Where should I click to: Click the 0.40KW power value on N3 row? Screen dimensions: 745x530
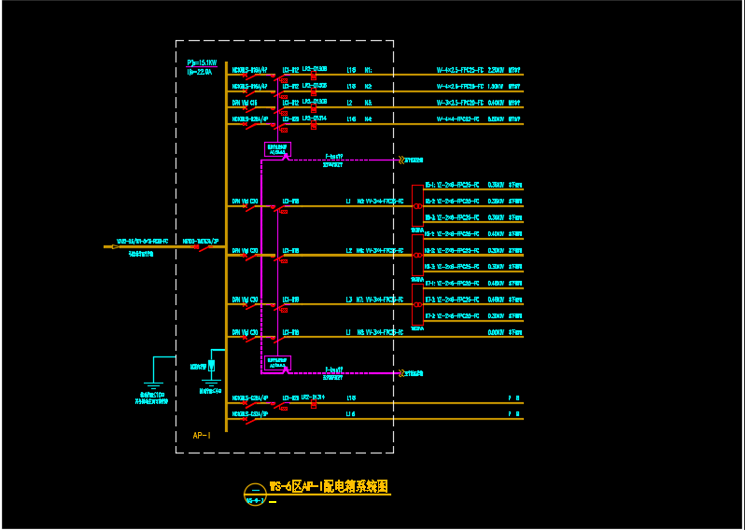(497, 103)
